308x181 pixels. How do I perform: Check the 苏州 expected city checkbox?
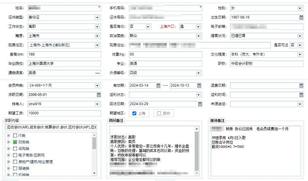pyautogui.click(x=159, y=113)
